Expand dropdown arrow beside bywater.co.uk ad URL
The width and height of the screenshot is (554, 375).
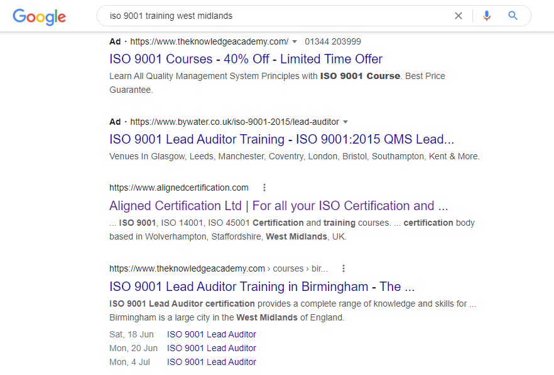[x=345, y=122]
